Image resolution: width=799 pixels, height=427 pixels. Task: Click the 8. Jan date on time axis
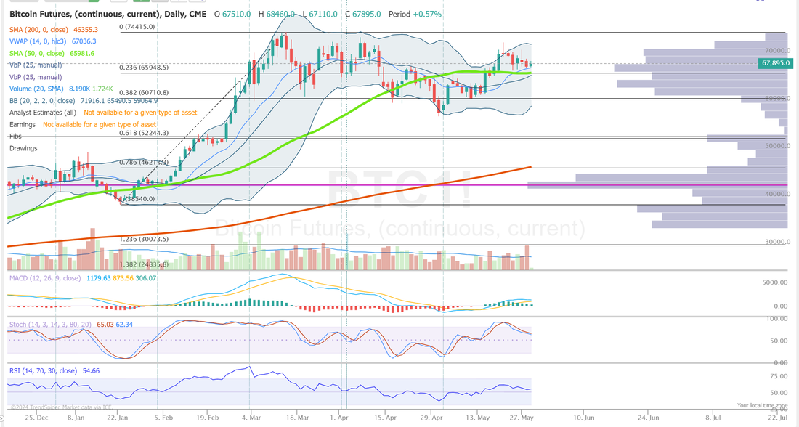point(76,418)
